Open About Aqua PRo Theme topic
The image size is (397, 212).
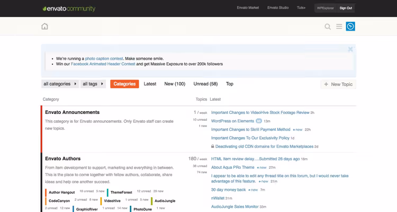click(x=233, y=167)
